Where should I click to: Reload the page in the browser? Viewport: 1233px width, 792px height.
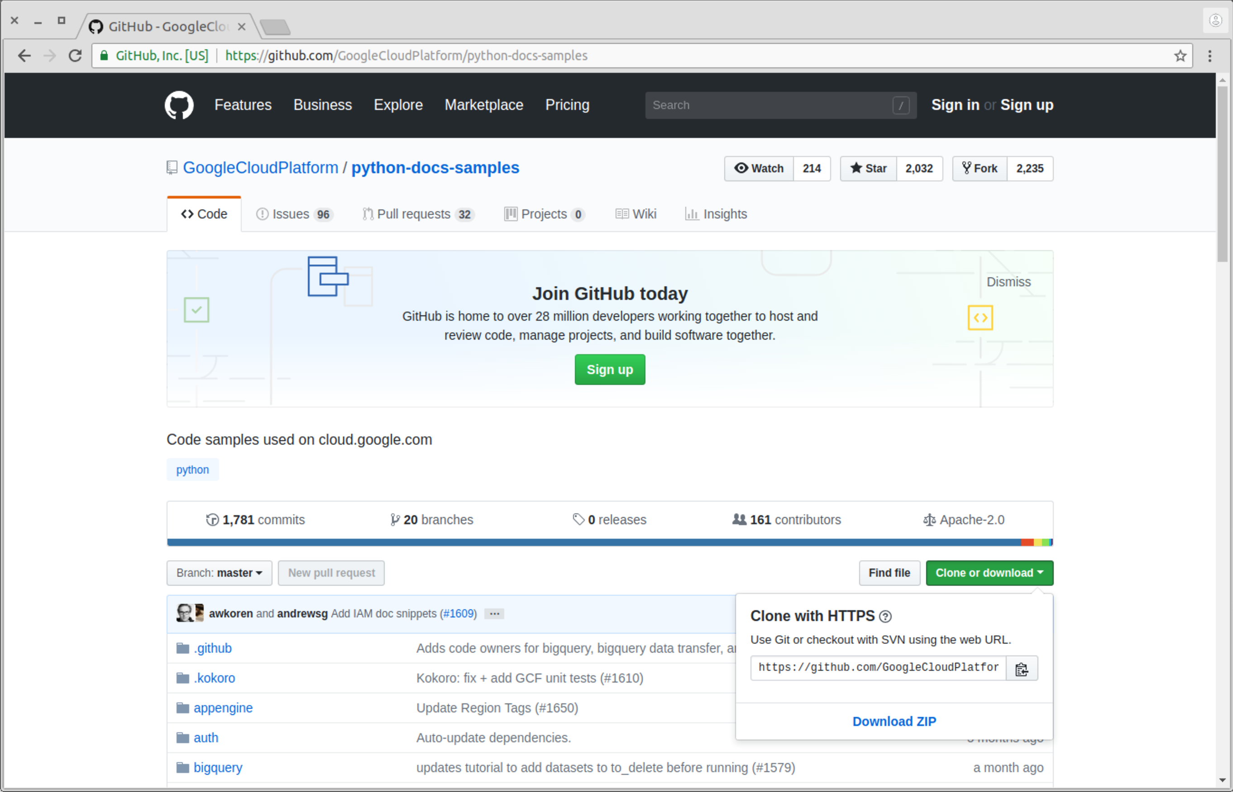(75, 56)
